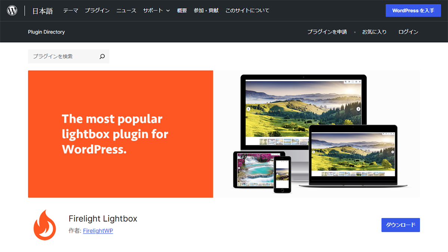Click the Plugin Directory heading link
448x252 pixels.
(46, 32)
